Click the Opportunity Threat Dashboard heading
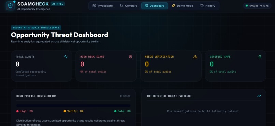Viewport: 275px width, 126px height. point(59,35)
